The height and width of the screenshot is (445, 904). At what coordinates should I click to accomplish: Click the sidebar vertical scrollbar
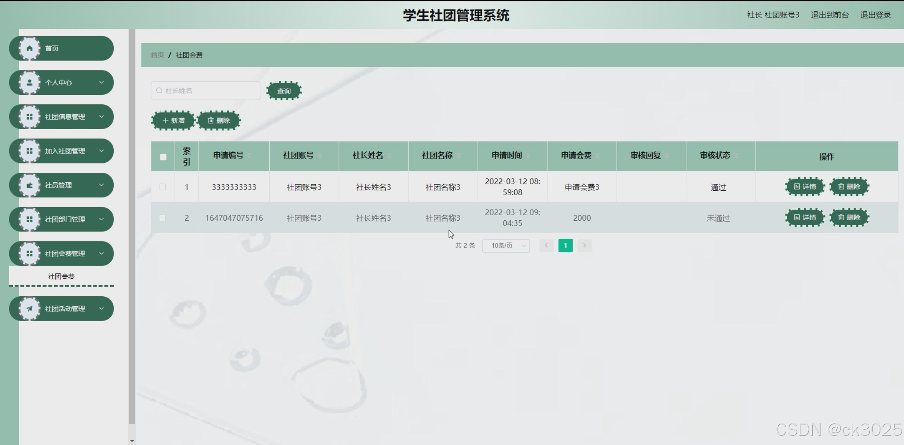click(132, 224)
